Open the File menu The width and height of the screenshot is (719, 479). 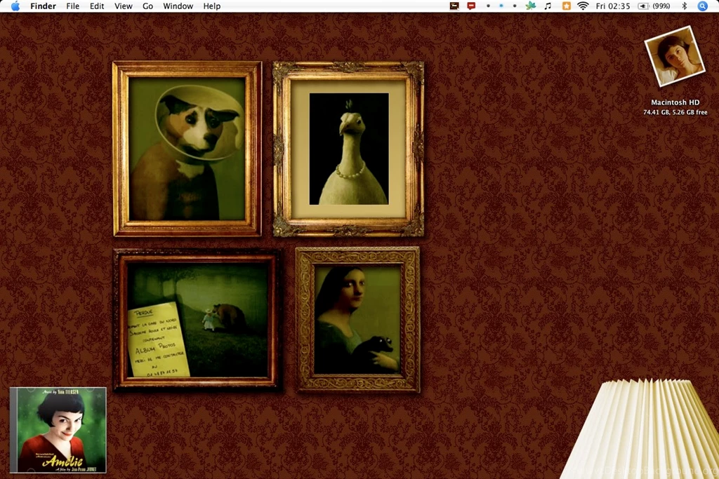tap(72, 6)
